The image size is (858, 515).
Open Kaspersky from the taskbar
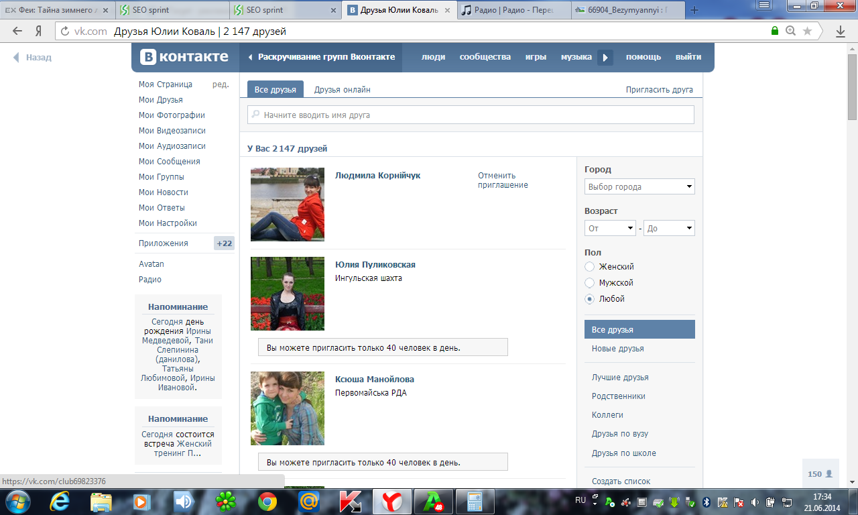tap(350, 501)
